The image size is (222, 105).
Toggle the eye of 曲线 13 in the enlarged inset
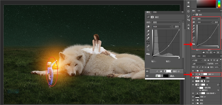coord(147,72)
